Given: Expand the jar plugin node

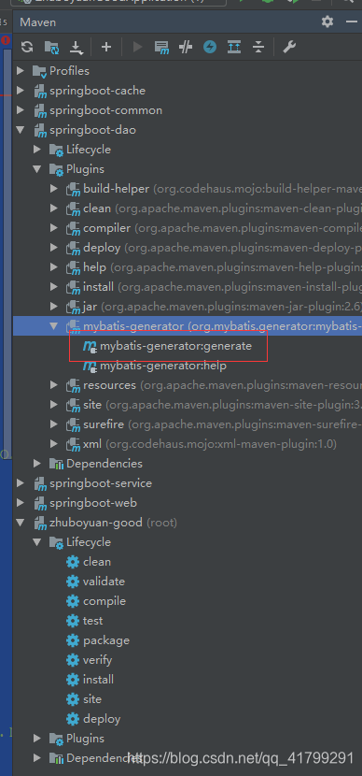Looking at the screenshot, I should (54, 307).
